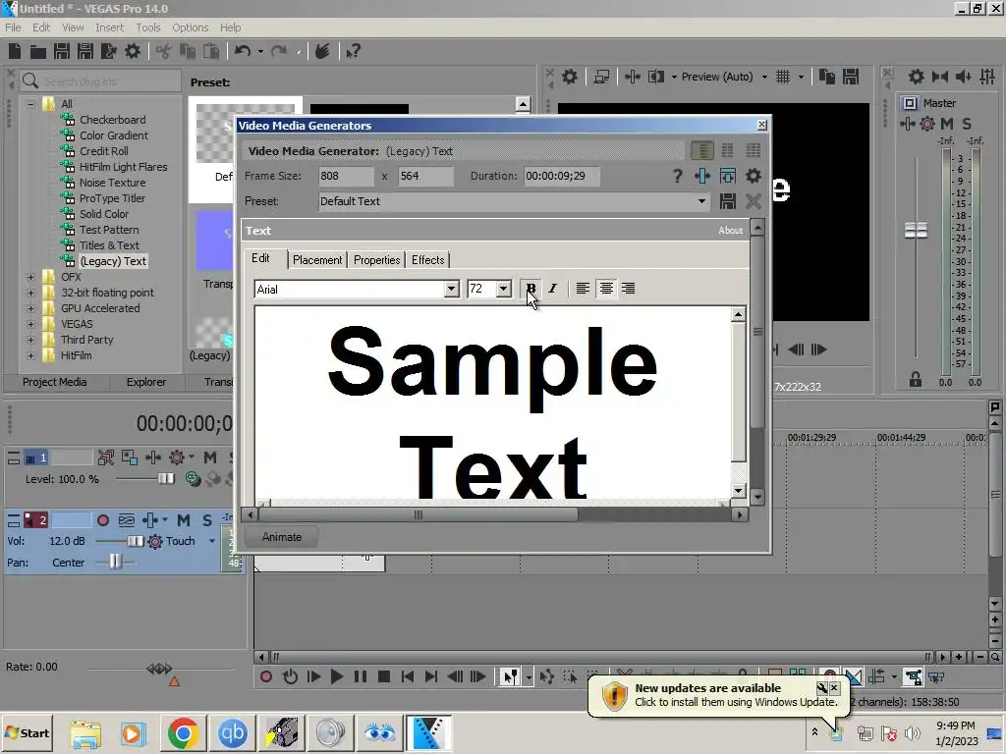Open the font size 72 dropdown
The image size is (1006, 754).
point(504,290)
